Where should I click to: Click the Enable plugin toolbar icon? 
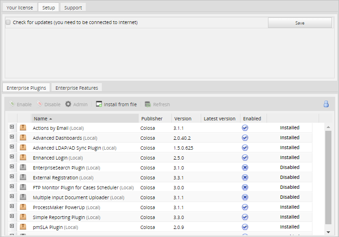click(x=12, y=104)
